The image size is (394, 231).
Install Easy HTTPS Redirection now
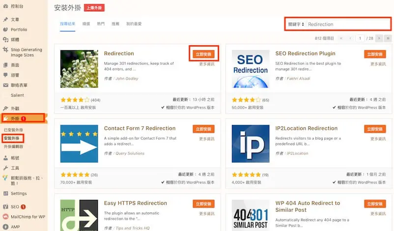tap(203, 204)
